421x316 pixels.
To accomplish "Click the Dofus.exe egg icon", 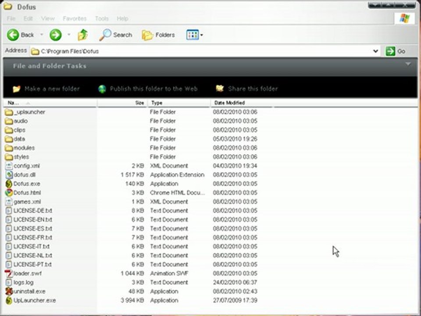I will [x=9, y=184].
